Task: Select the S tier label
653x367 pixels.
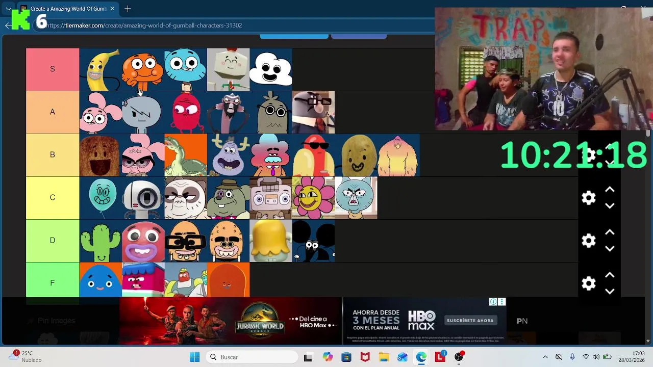Action: click(53, 69)
